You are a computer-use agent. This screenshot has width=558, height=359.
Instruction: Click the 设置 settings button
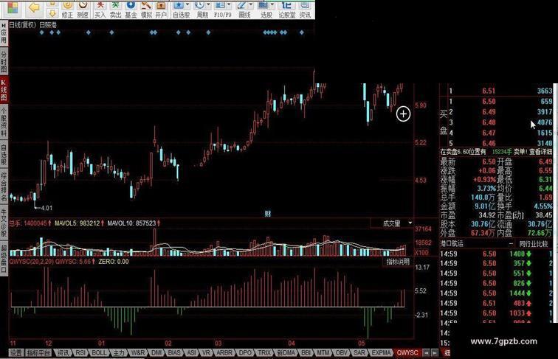(16, 353)
